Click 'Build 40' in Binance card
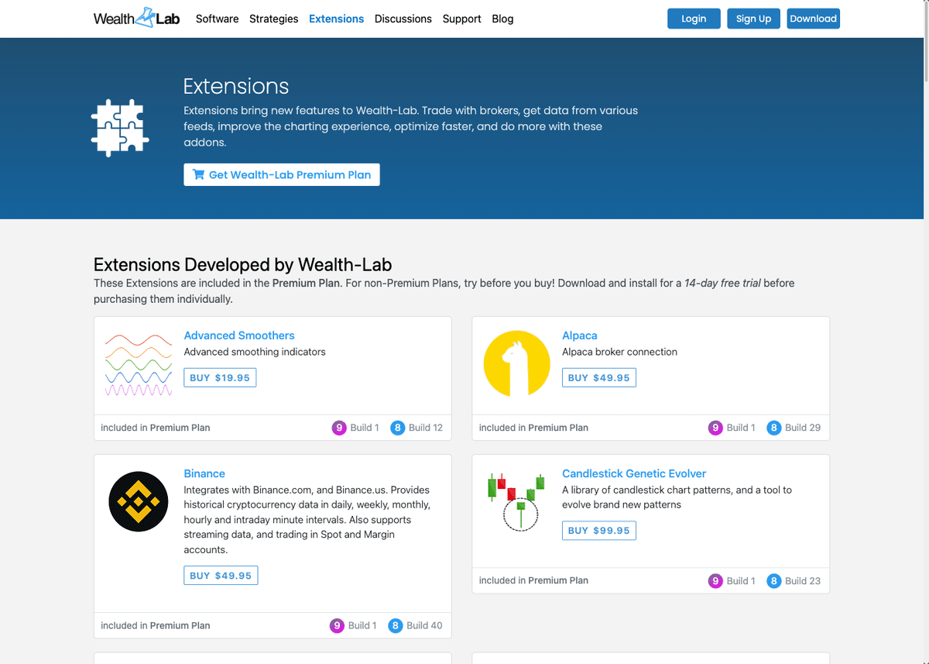This screenshot has height=664, width=929. point(424,625)
